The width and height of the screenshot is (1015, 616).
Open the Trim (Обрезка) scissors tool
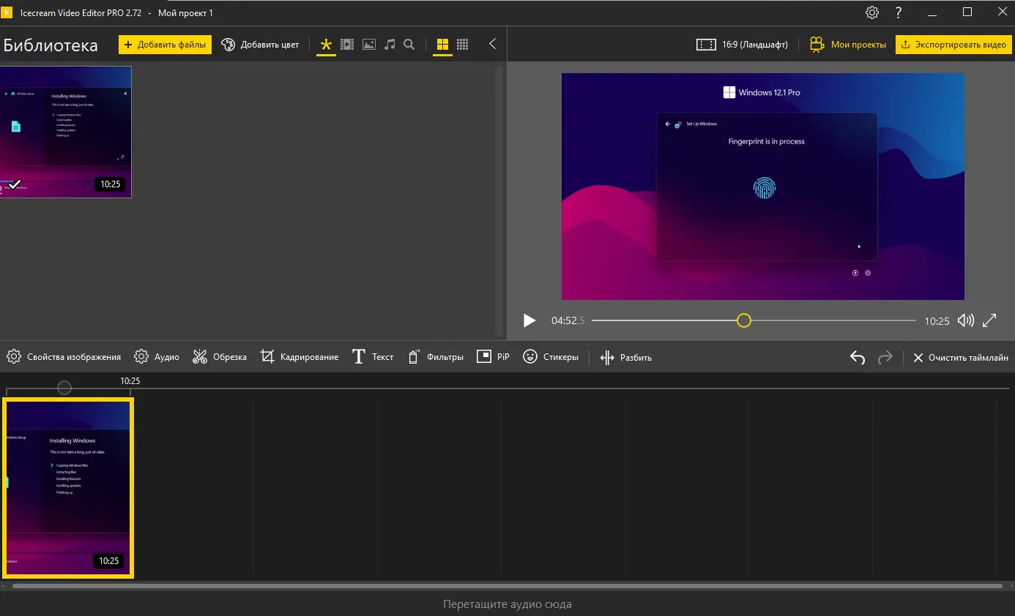click(x=219, y=357)
